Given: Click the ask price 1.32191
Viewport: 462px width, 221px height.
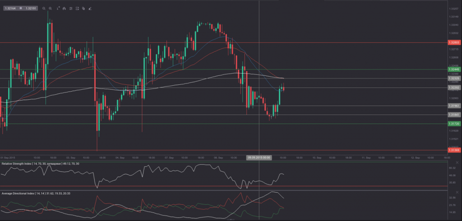Looking at the screenshot, I should click(31, 9).
